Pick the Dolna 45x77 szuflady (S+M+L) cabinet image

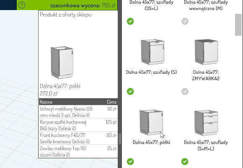[207, 123]
